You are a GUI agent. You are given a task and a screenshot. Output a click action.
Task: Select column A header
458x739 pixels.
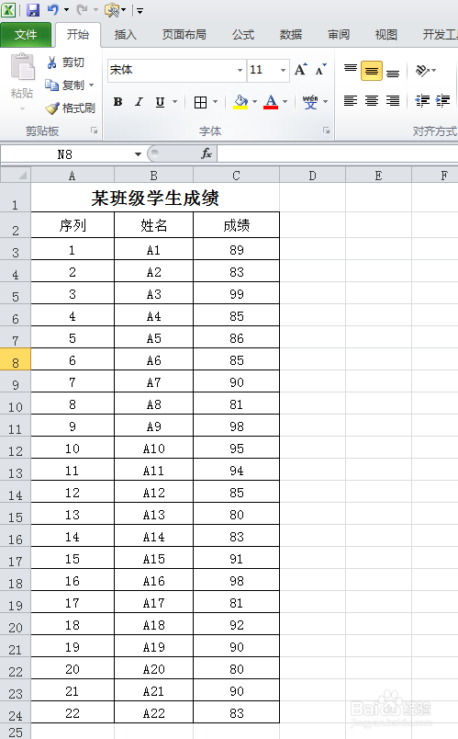coord(73,176)
